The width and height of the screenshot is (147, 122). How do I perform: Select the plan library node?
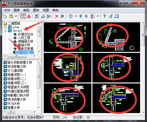click(x=16, y=27)
